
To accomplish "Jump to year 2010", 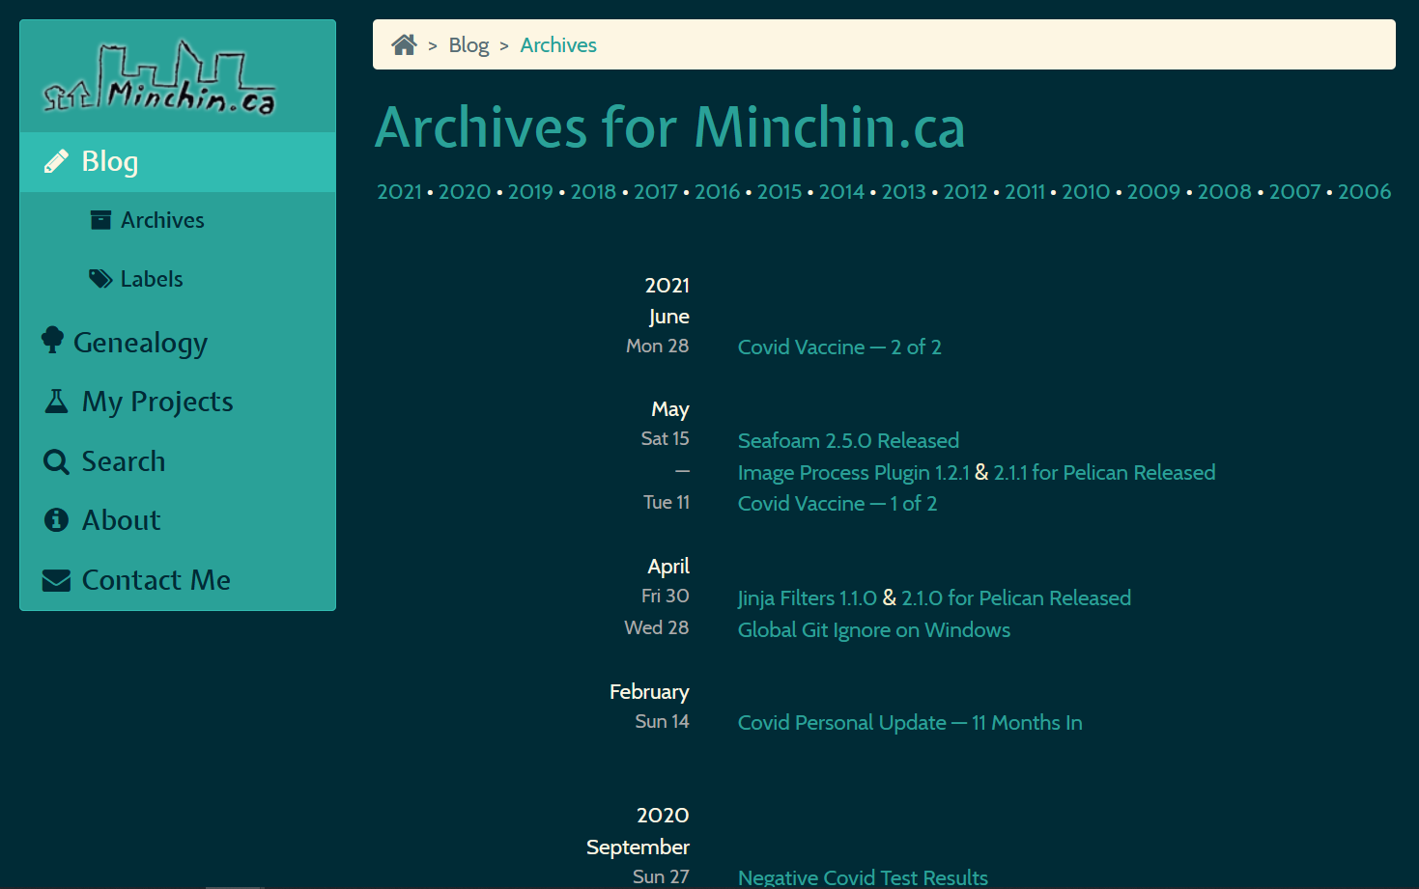I will point(1086,191).
